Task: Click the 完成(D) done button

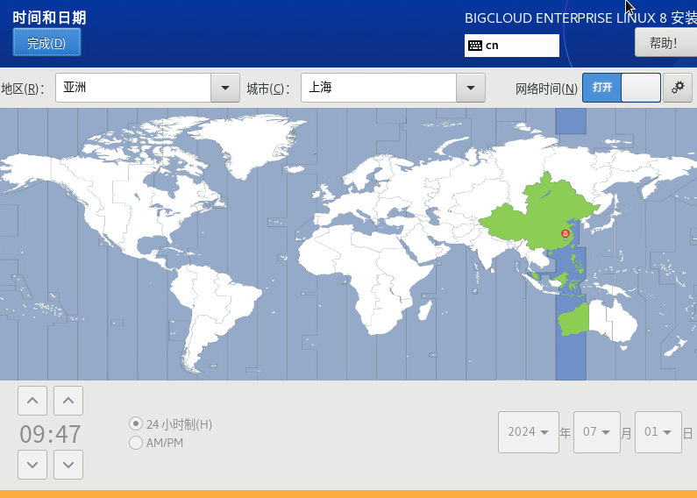Action: 46,42
